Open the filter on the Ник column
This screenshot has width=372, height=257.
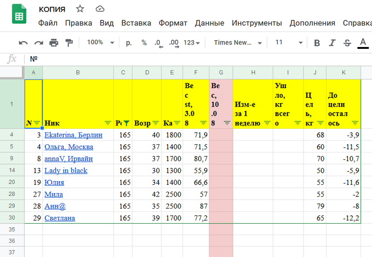tap(108, 123)
